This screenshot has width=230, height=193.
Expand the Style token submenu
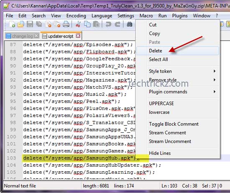tap(177, 71)
